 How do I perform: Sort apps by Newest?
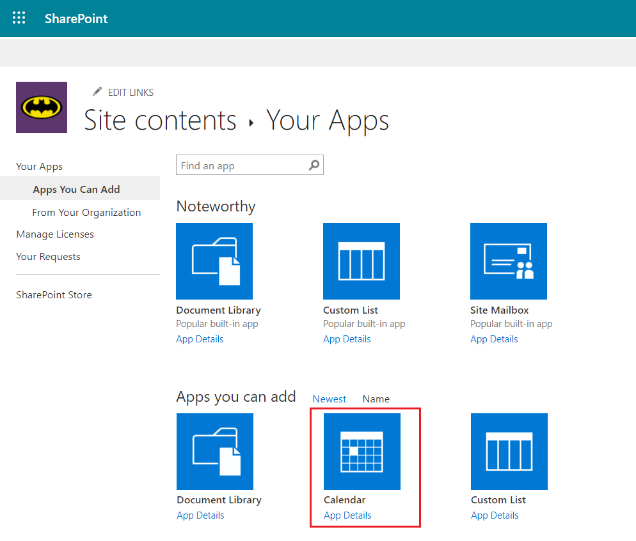pos(330,399)
